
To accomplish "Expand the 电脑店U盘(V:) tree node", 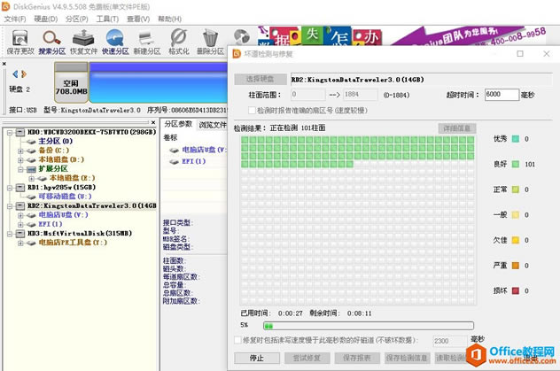I will tap(20, 215).
